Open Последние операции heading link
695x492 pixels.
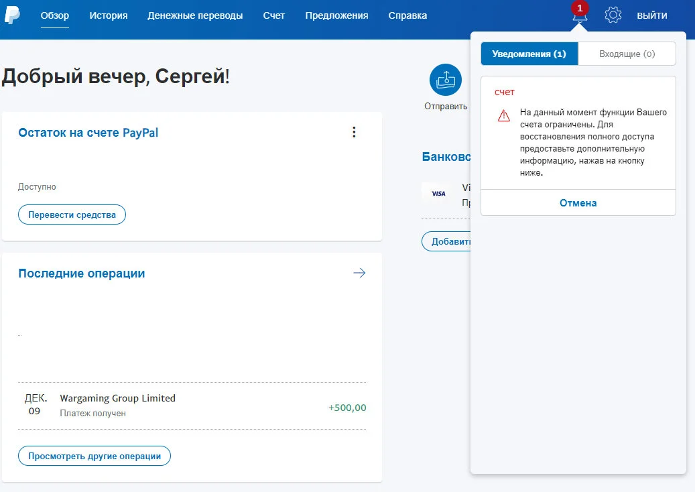click(82, 273)
